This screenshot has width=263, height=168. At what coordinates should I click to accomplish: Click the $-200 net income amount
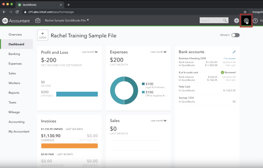coord(49,60)
